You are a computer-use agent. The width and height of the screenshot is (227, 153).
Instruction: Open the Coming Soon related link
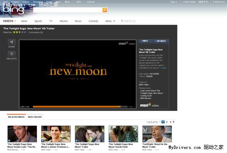click(x=146, y=96)
